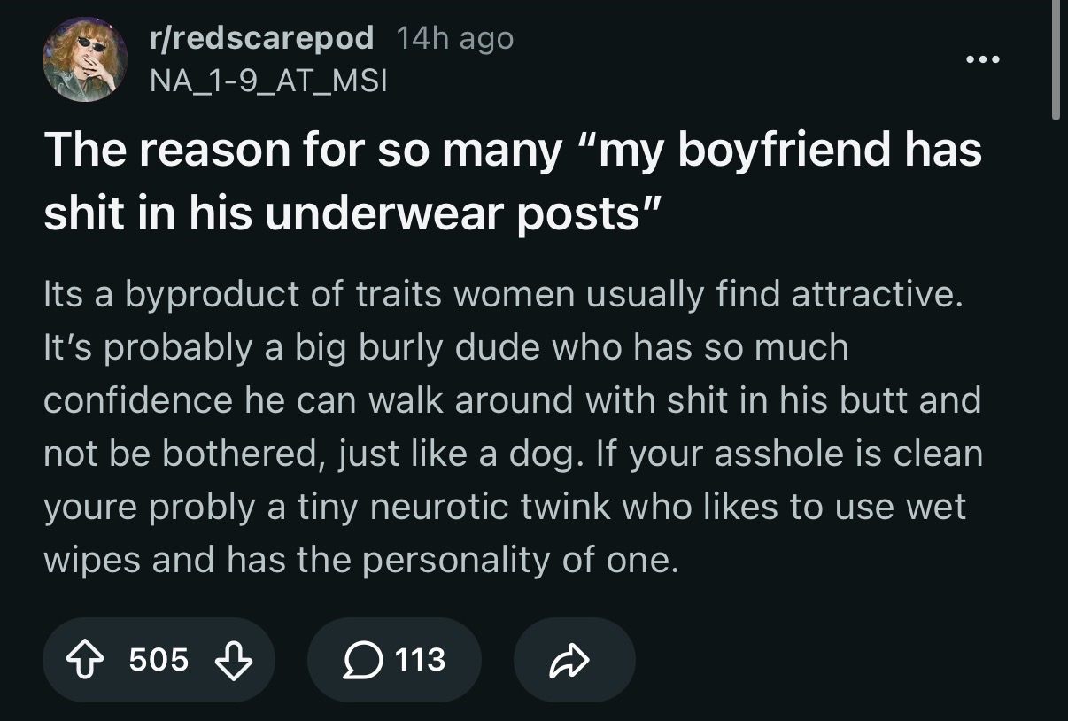
Task: Click the body text's closing line 'wipes and has'
Action: tap(360, 561)
